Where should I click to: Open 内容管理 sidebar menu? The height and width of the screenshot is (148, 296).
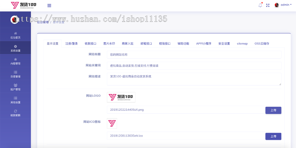click(15, 61)
